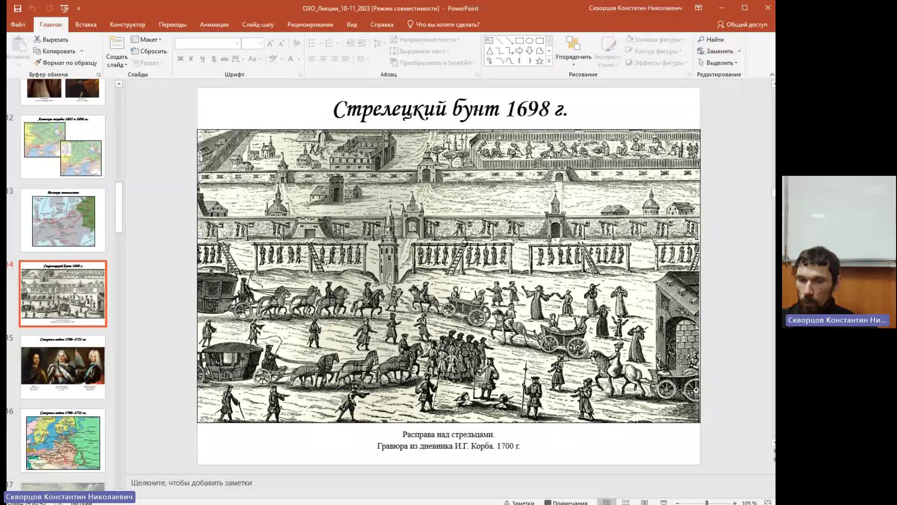The height and width of the screenshot is (505, 897).
Task: Open Макет (Layout) dropdown
Action: point(146,40)
